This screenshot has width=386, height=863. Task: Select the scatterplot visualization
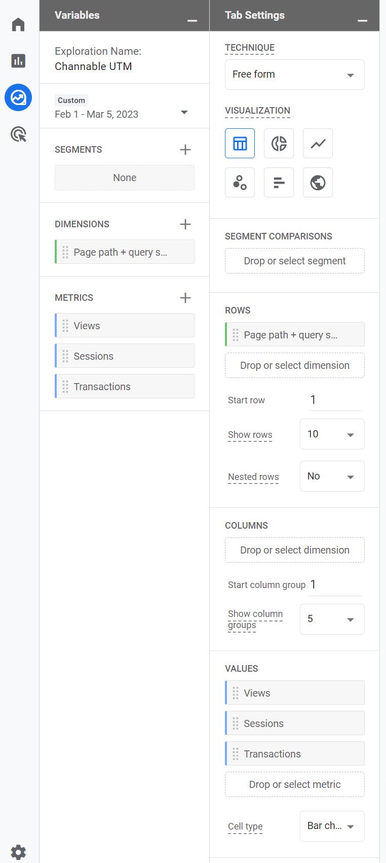240,183
